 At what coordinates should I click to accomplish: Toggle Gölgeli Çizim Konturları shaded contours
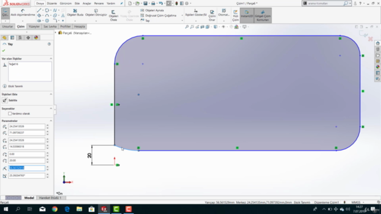click(263, 15)
